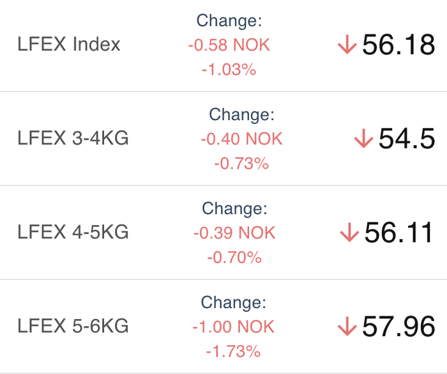447x374 pixels.
Task: Click the red down arrow beside 56.11
Action: coord(349,233)
